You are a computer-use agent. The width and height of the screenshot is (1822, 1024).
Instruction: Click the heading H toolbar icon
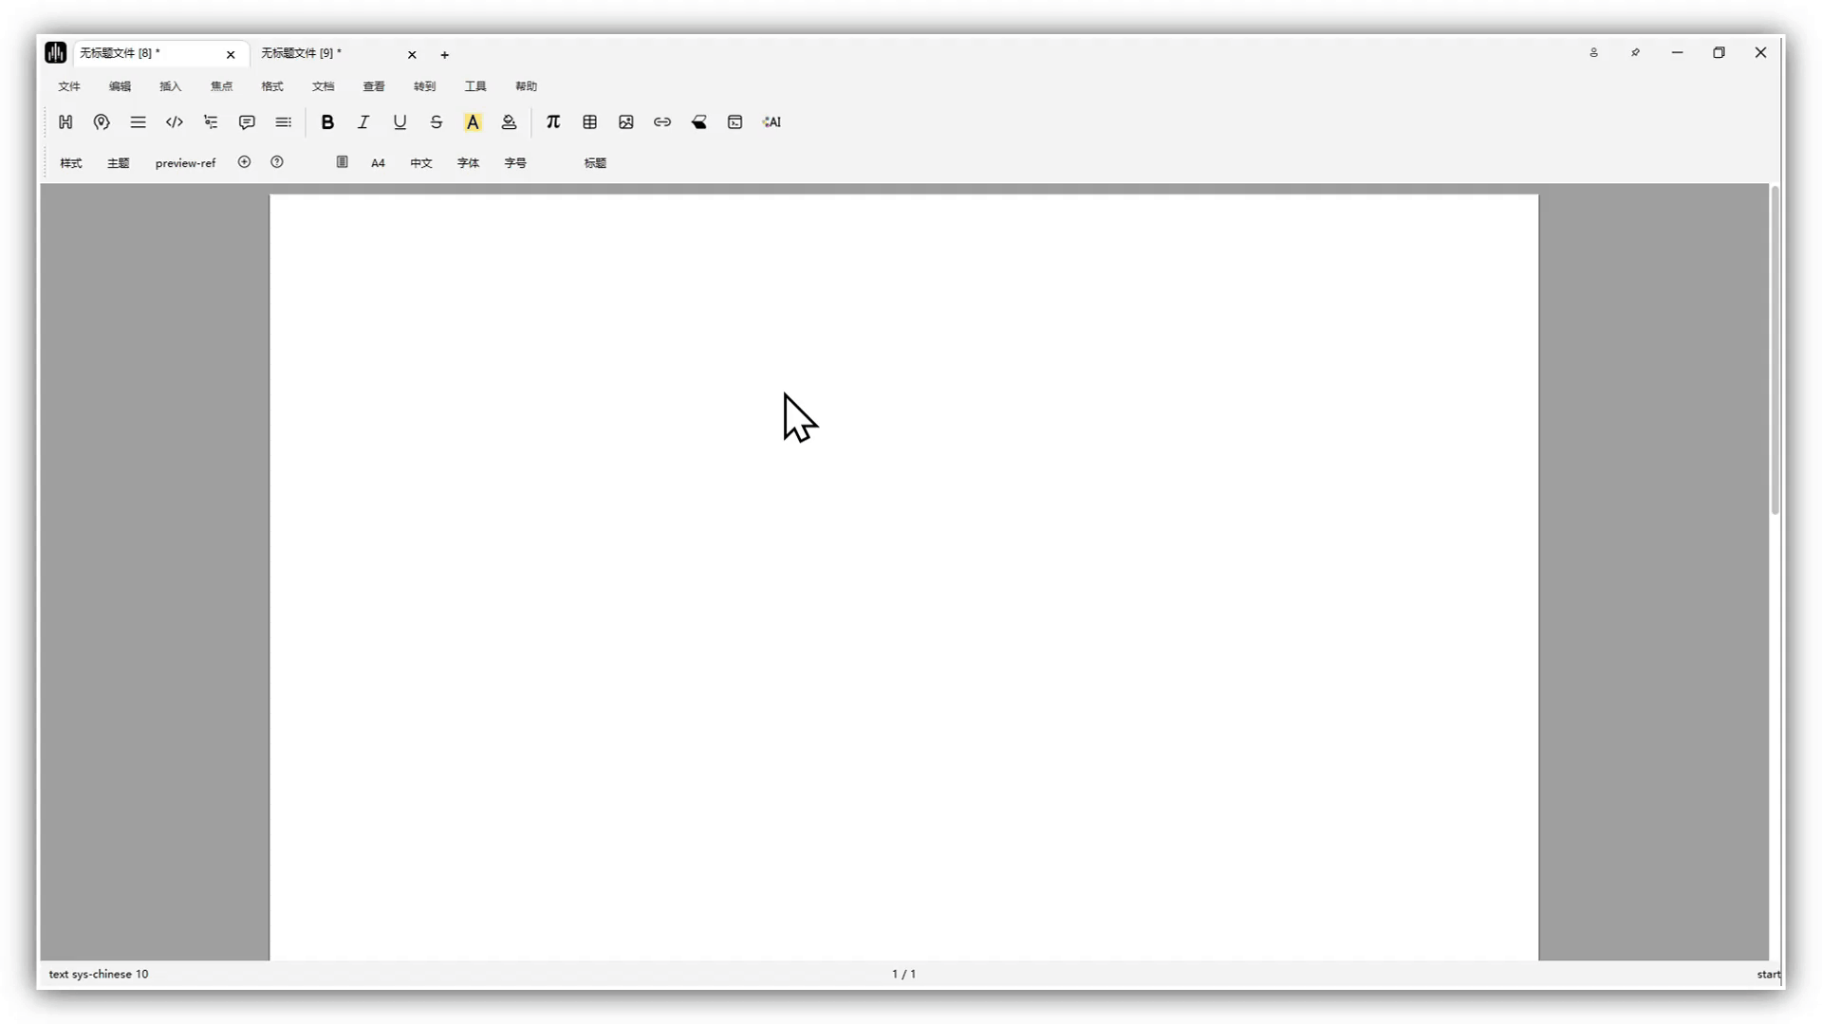(x=65, y=122)
